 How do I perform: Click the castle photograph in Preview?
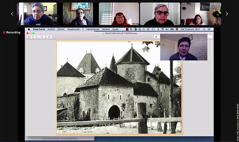tap(119, 88)
